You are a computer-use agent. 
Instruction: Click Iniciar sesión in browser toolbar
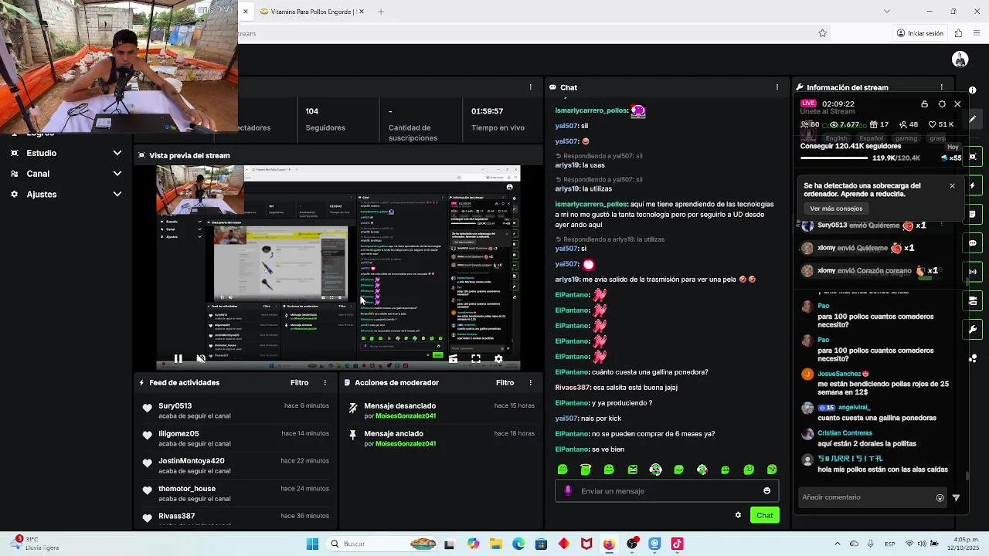point(920,33)
